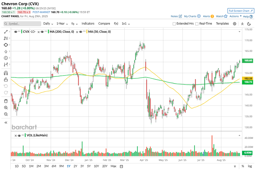The width and height of the screenshot is (257, 171).
Task: Enable the Real-Time checkbox
Action: tap(197, 24)
